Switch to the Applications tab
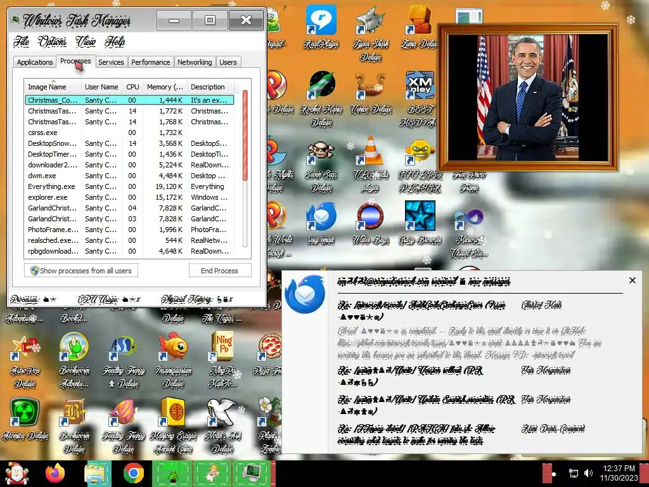 pyautogui.click(x=35, y=62)
